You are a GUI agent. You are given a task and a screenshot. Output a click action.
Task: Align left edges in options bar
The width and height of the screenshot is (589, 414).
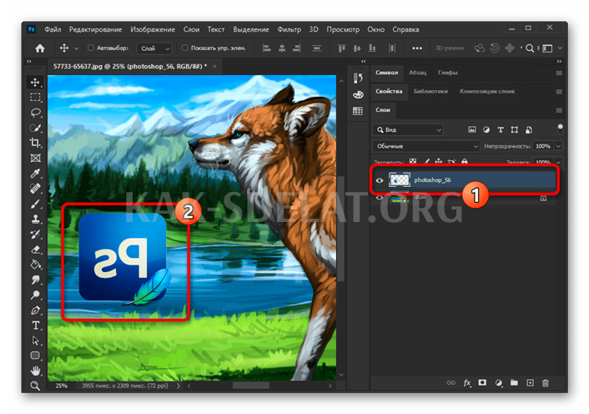pyautogui.click(x=266, y=48)
